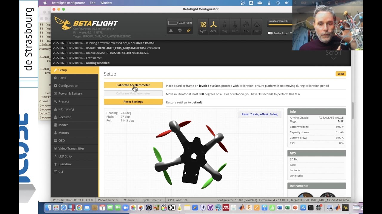Click the 'Arming Disable Flags' row
This screenshot has width=382, height=214.
317,119
